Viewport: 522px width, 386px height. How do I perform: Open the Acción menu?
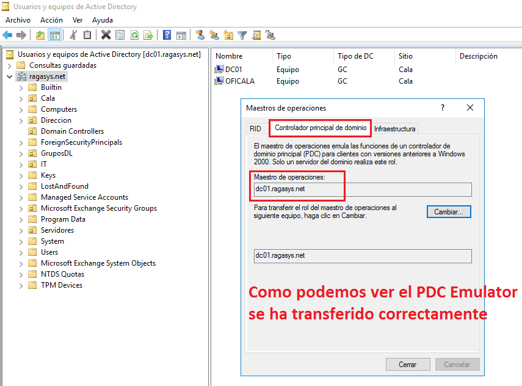point(51,20)
